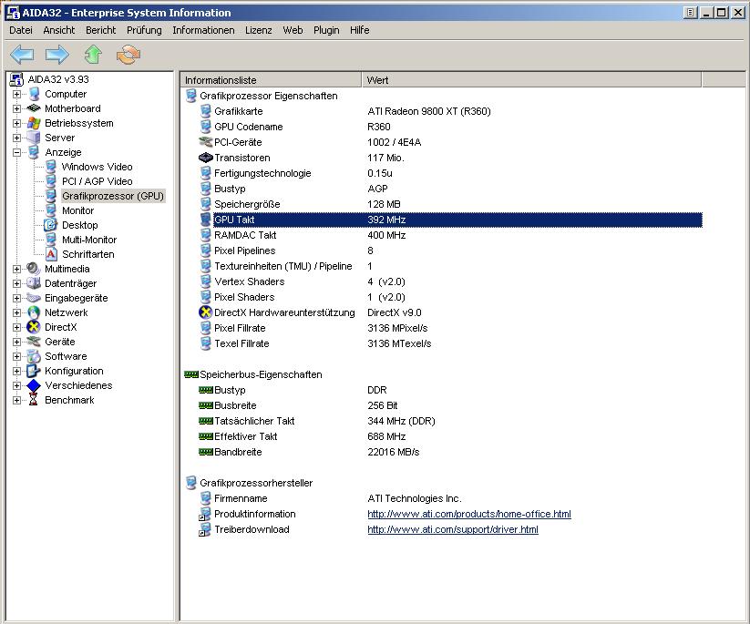Click the Benchmark hourglass icon

(34, 400)
